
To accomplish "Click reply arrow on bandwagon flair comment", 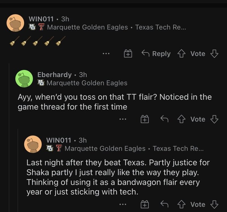I will pyautogui.click(x=164, y=204).
